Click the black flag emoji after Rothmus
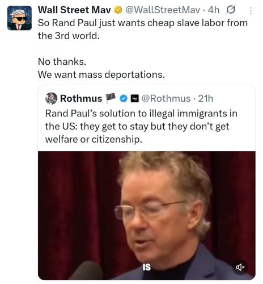The width and height of the screenshot is (263, 284). (111, 98)
